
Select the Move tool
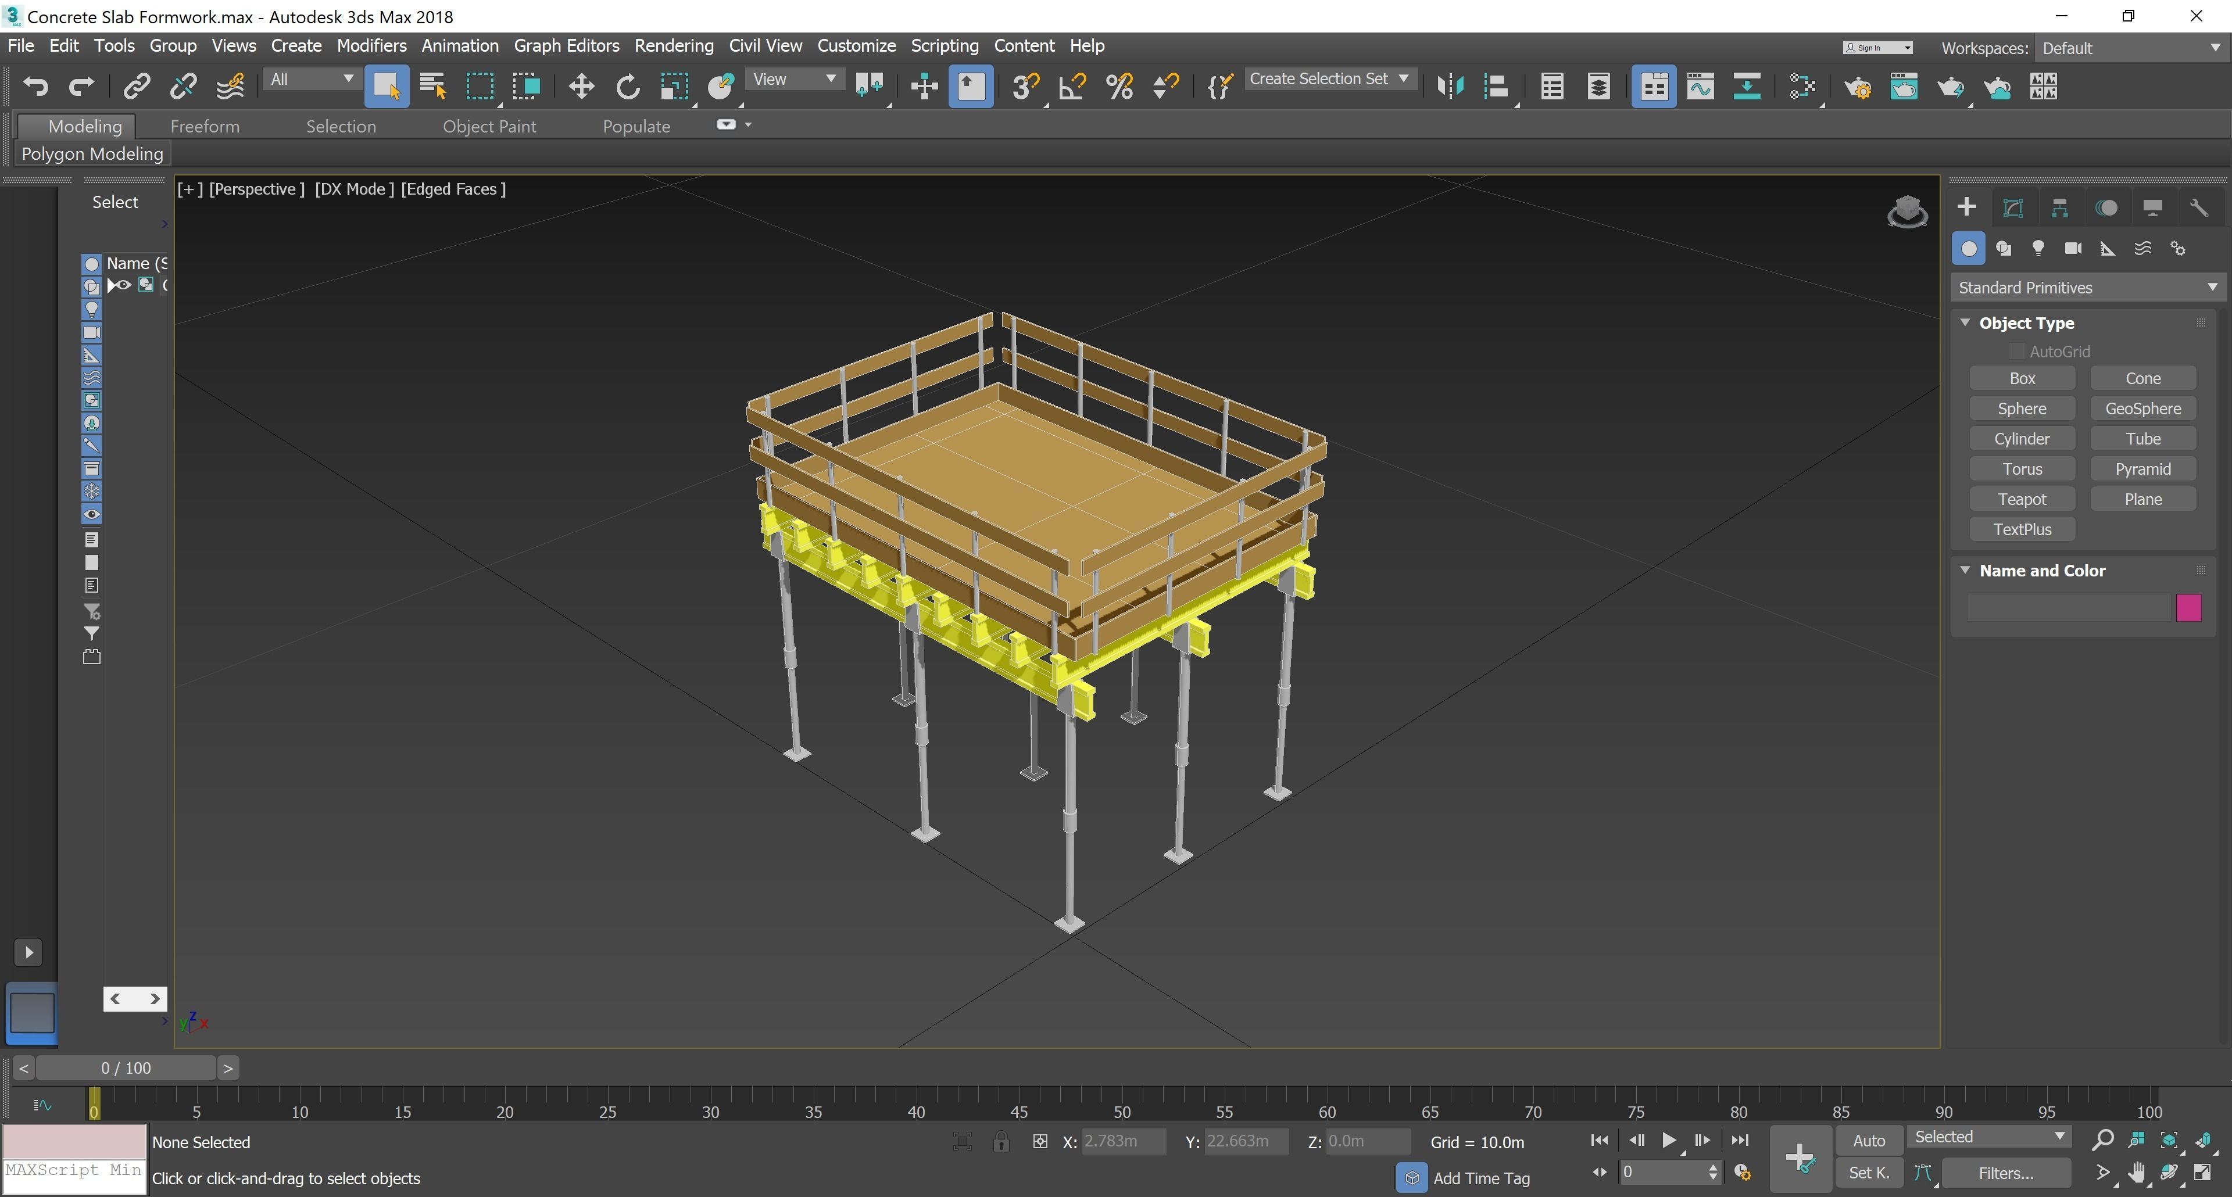581,86
